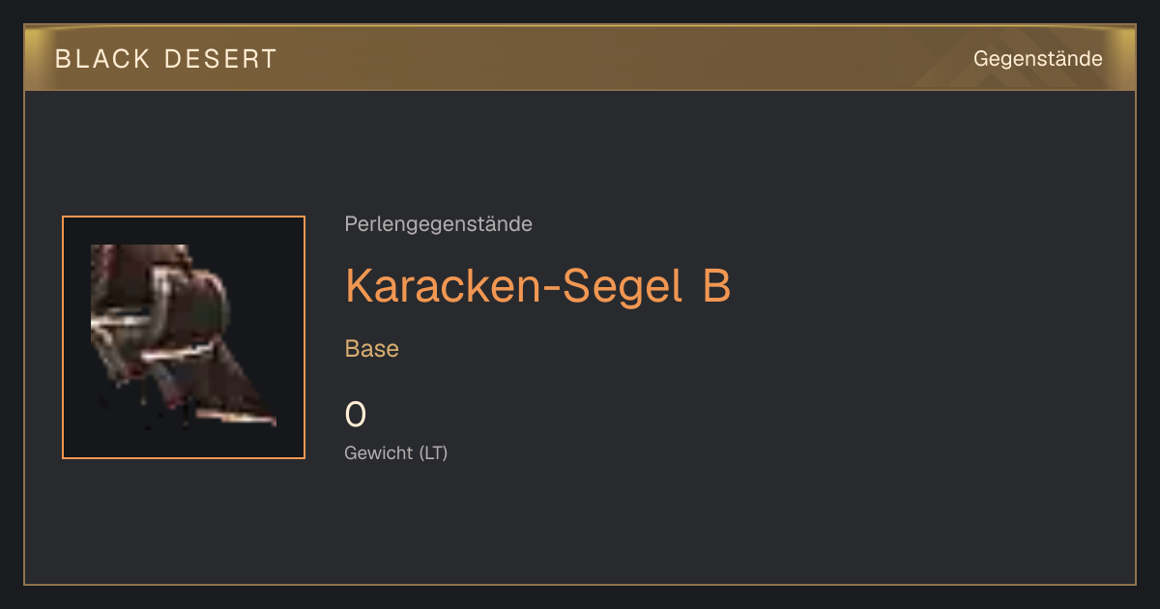Click the Karacken-Segel B item title
Screen dimensions: 1160x609
tap(537, 285)
